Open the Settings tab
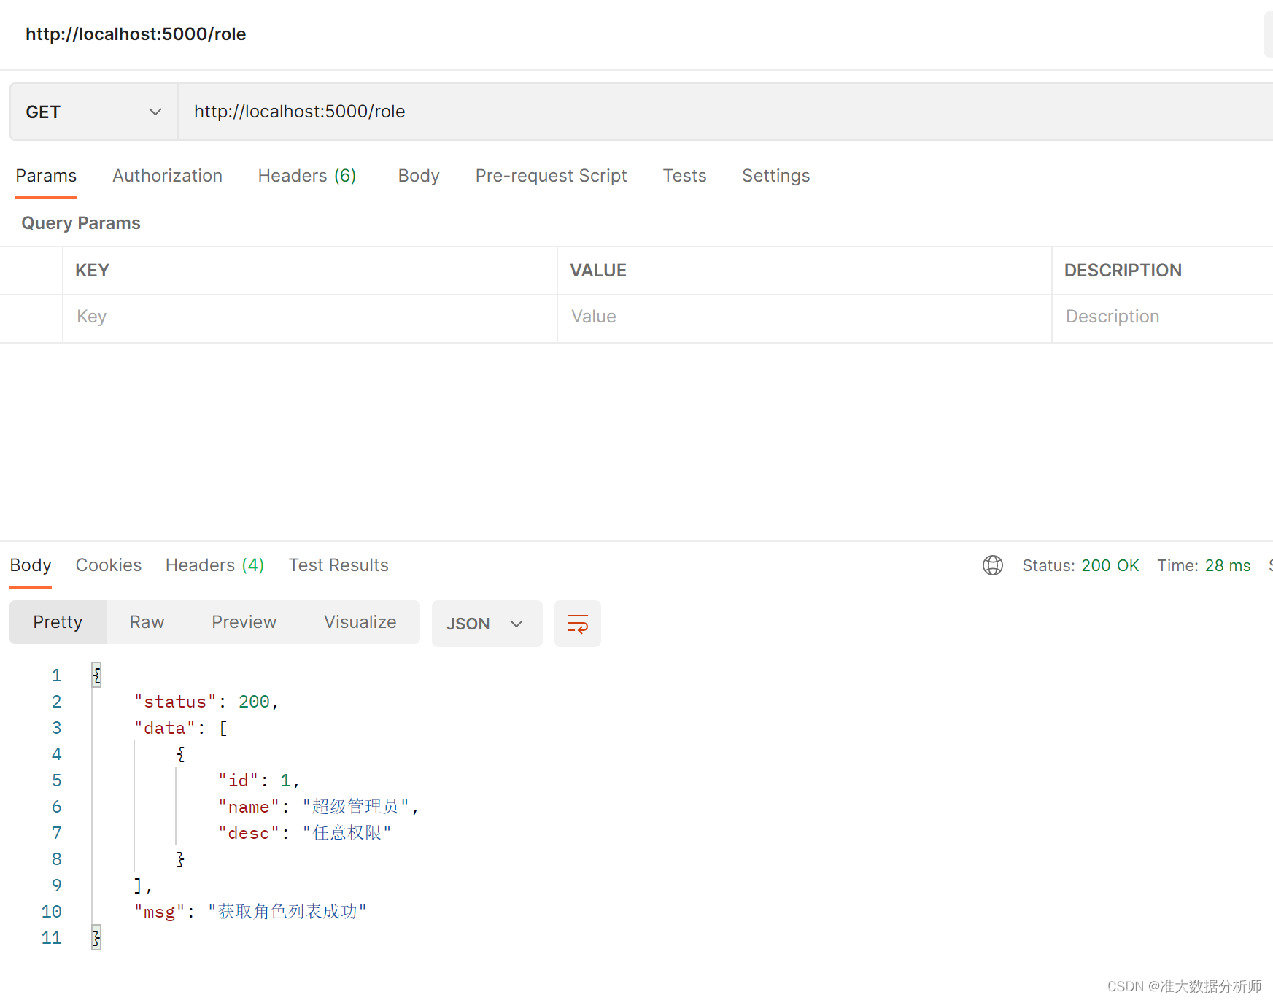This screenshot has height=1000, width=1273. click(775, 176)
